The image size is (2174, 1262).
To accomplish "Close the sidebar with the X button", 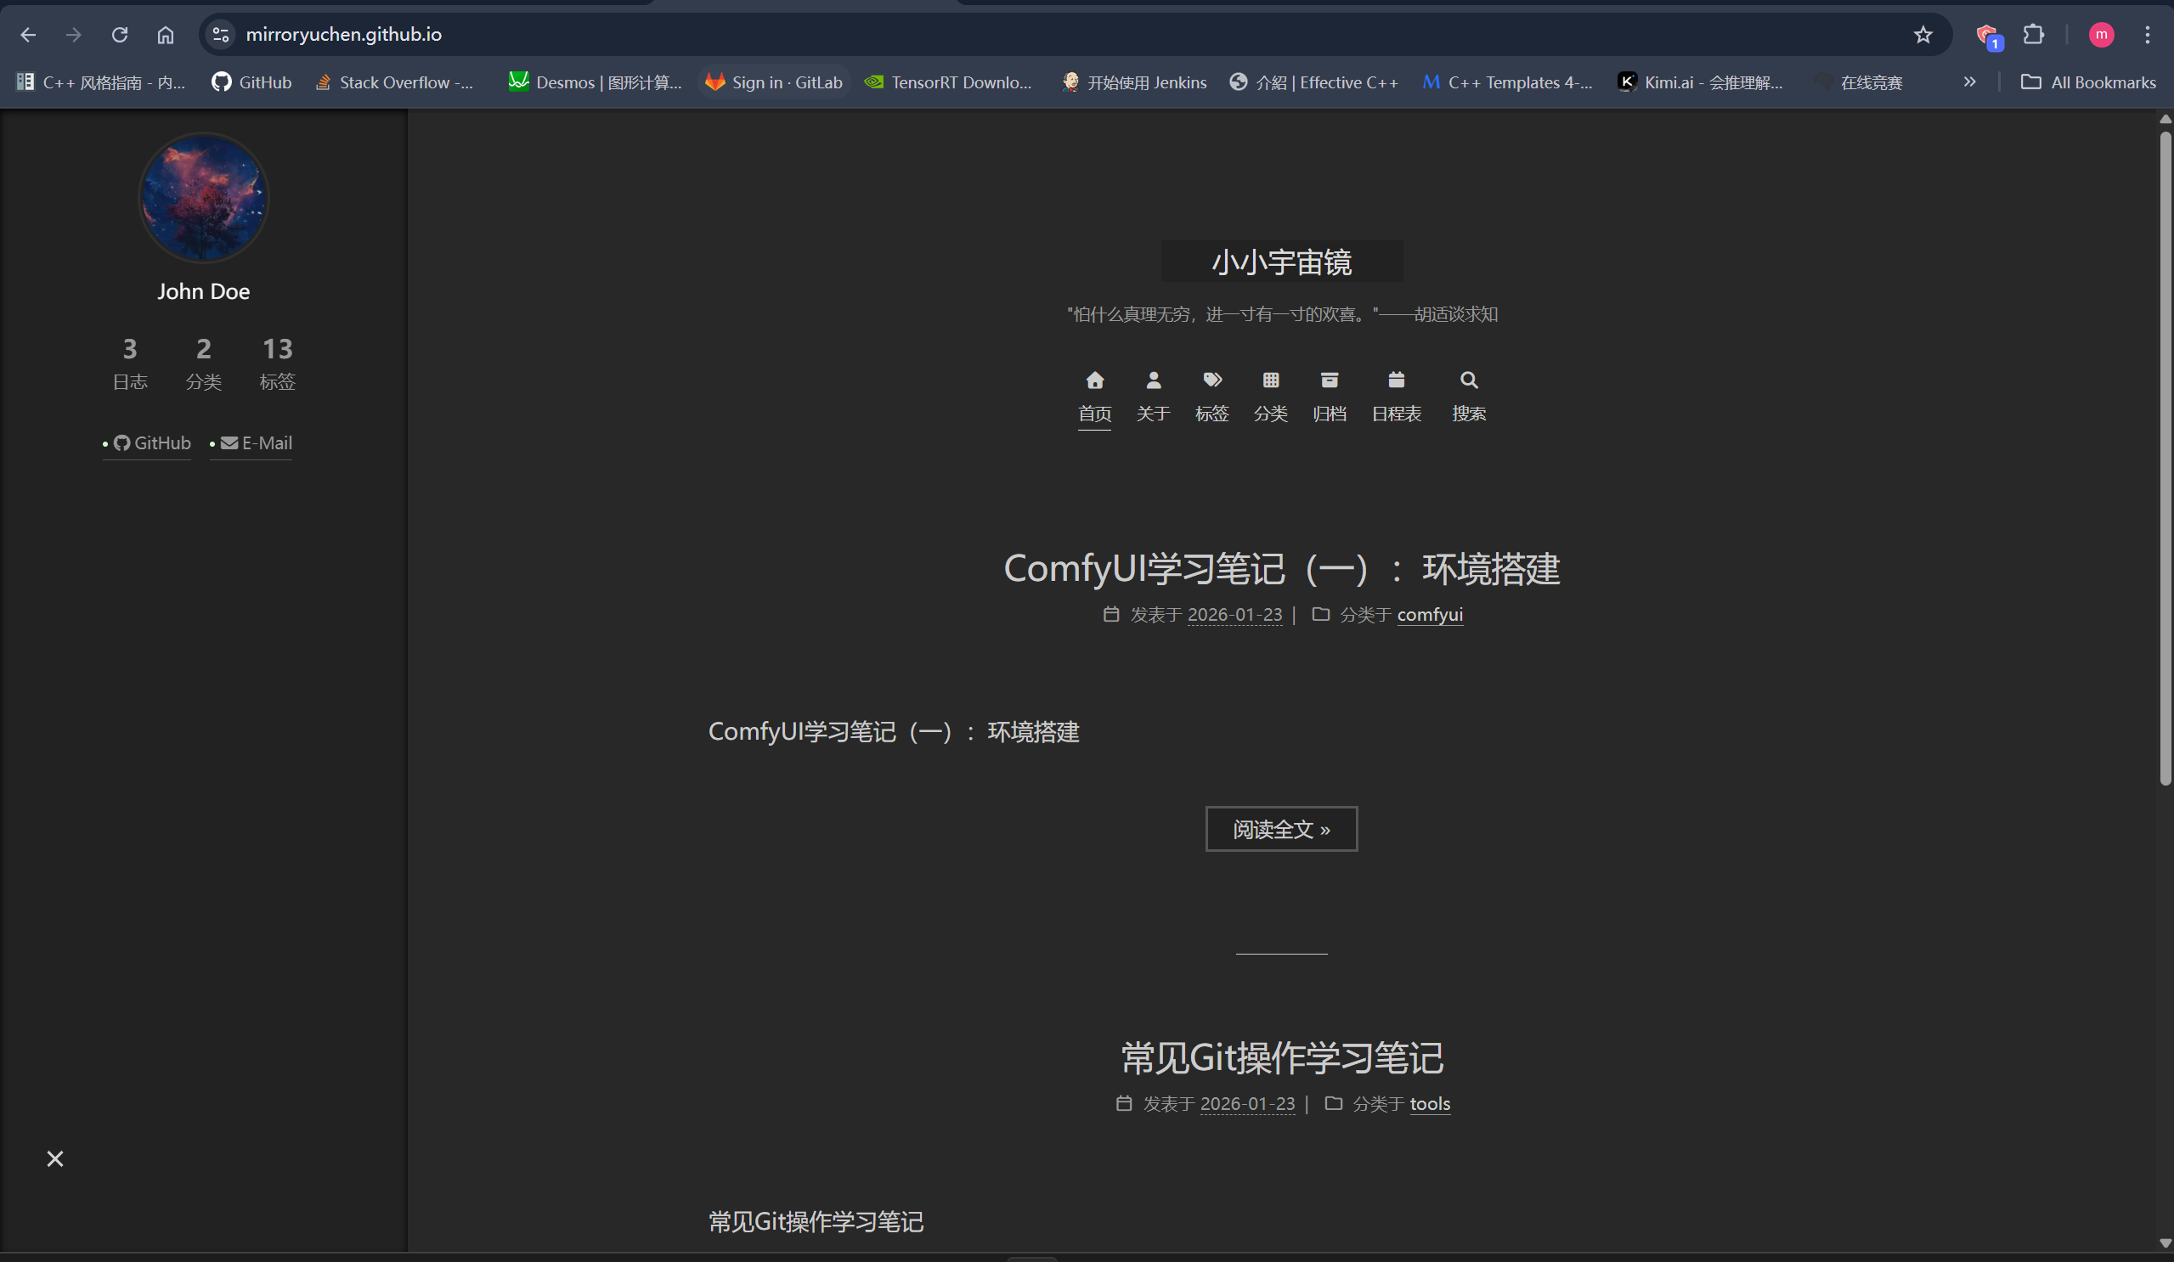I will pos(54,1158).
